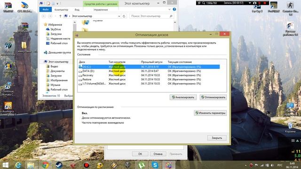Click the Refresh icon in Explorer
Image resolution: width=301 pixels, height=169 pixels.
tap(124, 16)
